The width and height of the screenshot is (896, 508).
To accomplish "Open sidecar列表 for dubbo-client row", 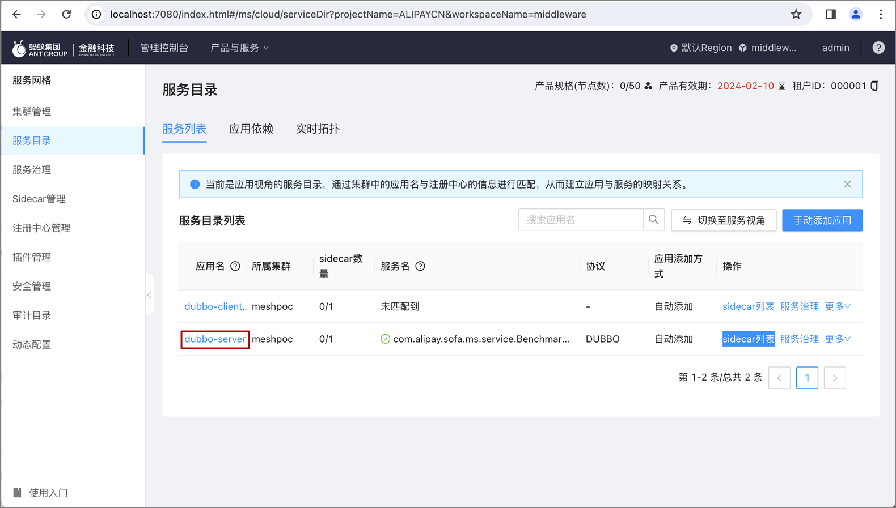I will coord(748,306).
